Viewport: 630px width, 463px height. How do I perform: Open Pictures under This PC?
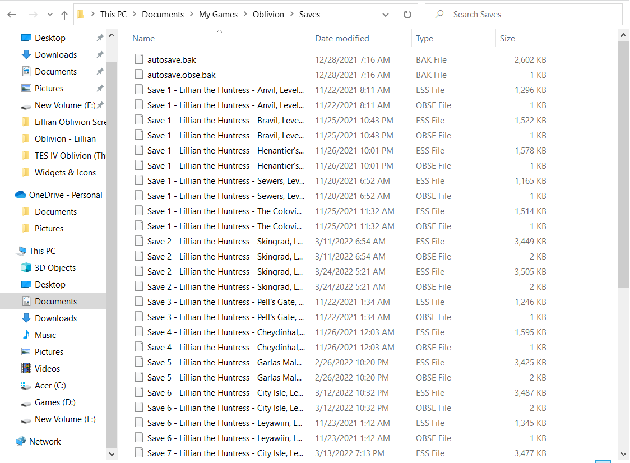pyautogui.click(x=49, y=352)
